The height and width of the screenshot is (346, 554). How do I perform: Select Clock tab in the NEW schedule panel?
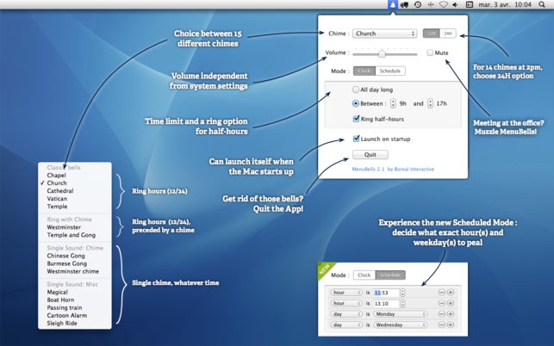point(364,275)
